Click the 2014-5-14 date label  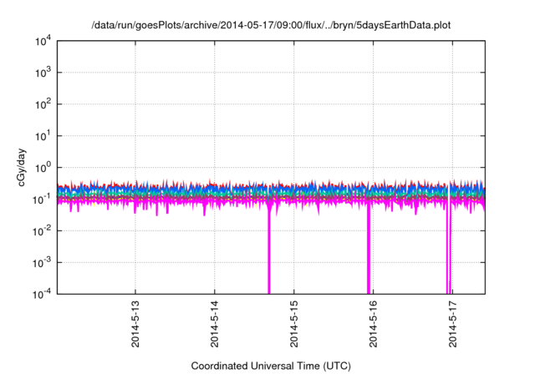214,324
